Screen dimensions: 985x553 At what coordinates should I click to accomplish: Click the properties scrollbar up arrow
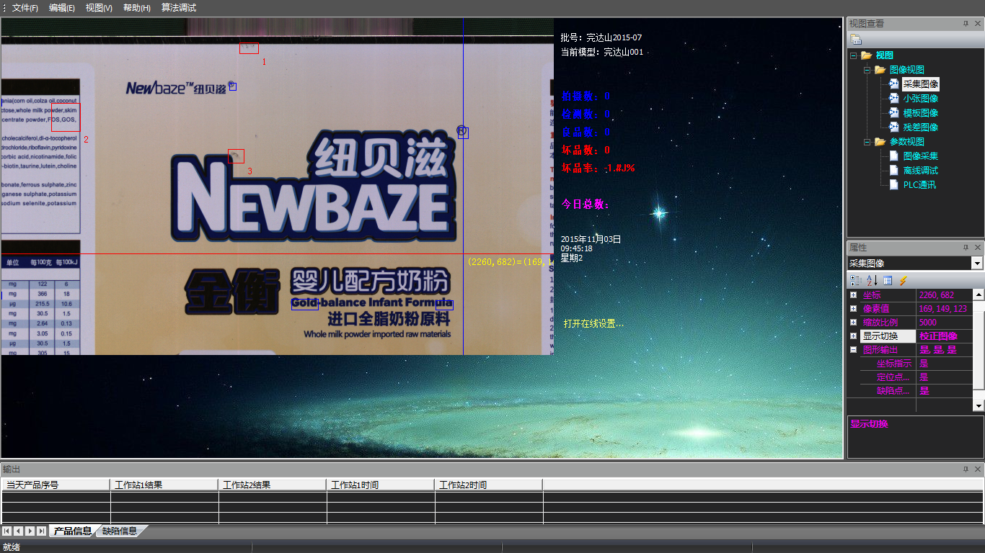point(979,295)
